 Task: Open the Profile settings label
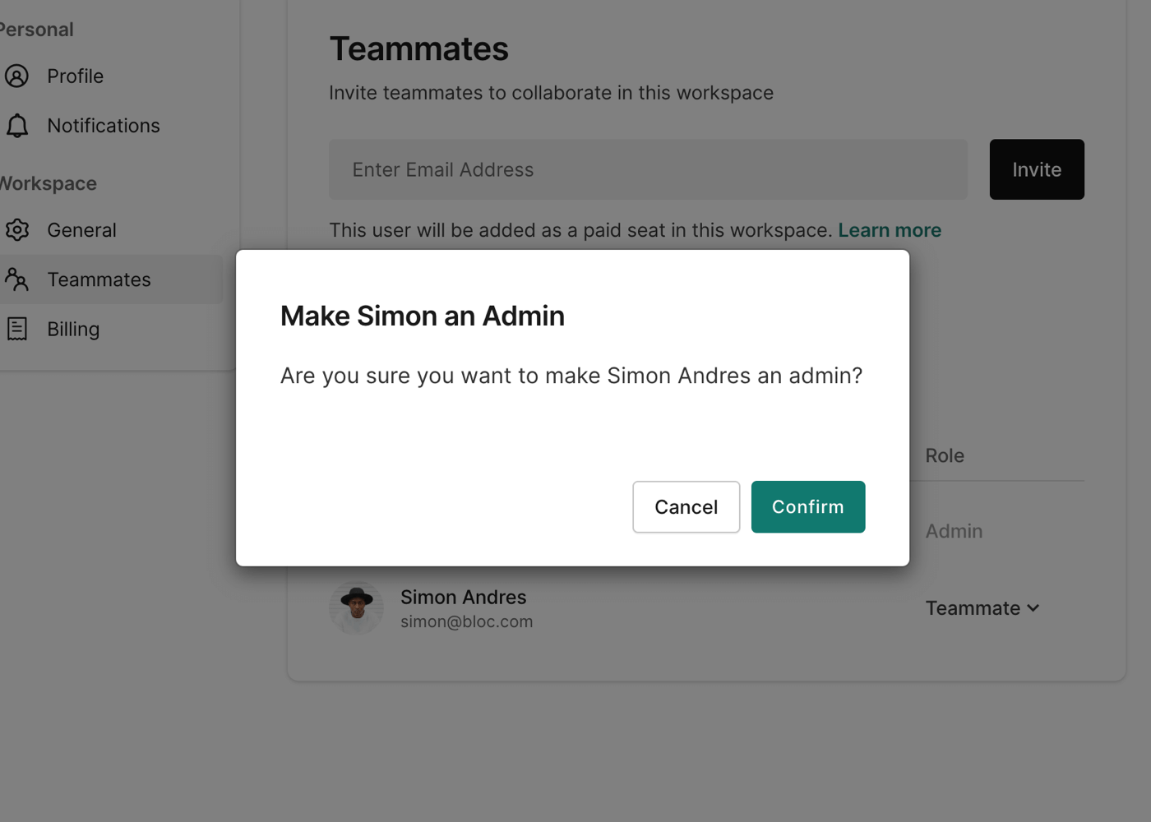click(76, 76)
